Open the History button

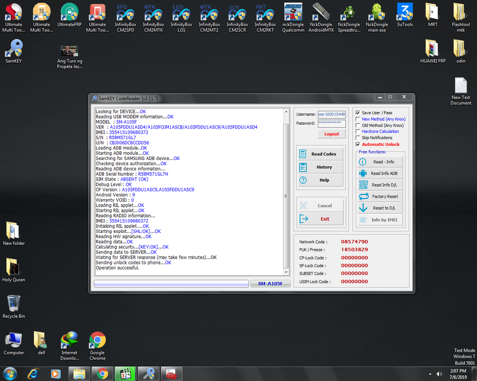coord(321,167)
